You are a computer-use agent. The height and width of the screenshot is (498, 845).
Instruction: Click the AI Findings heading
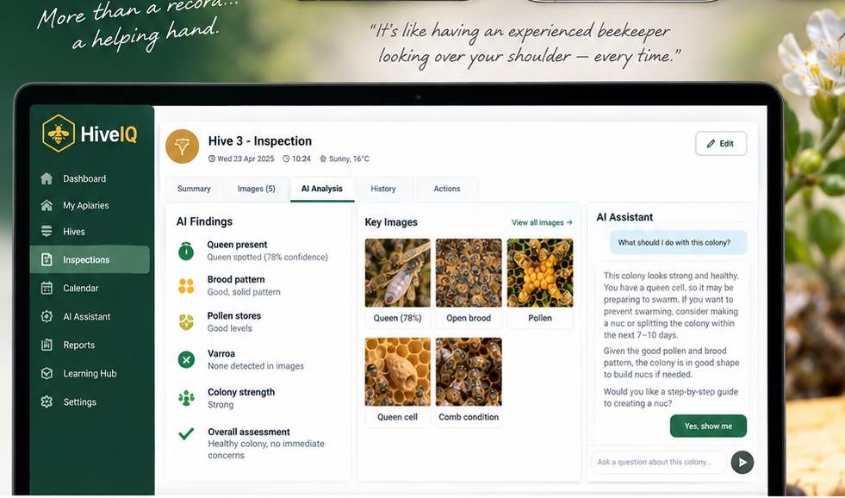click(204, 221)
